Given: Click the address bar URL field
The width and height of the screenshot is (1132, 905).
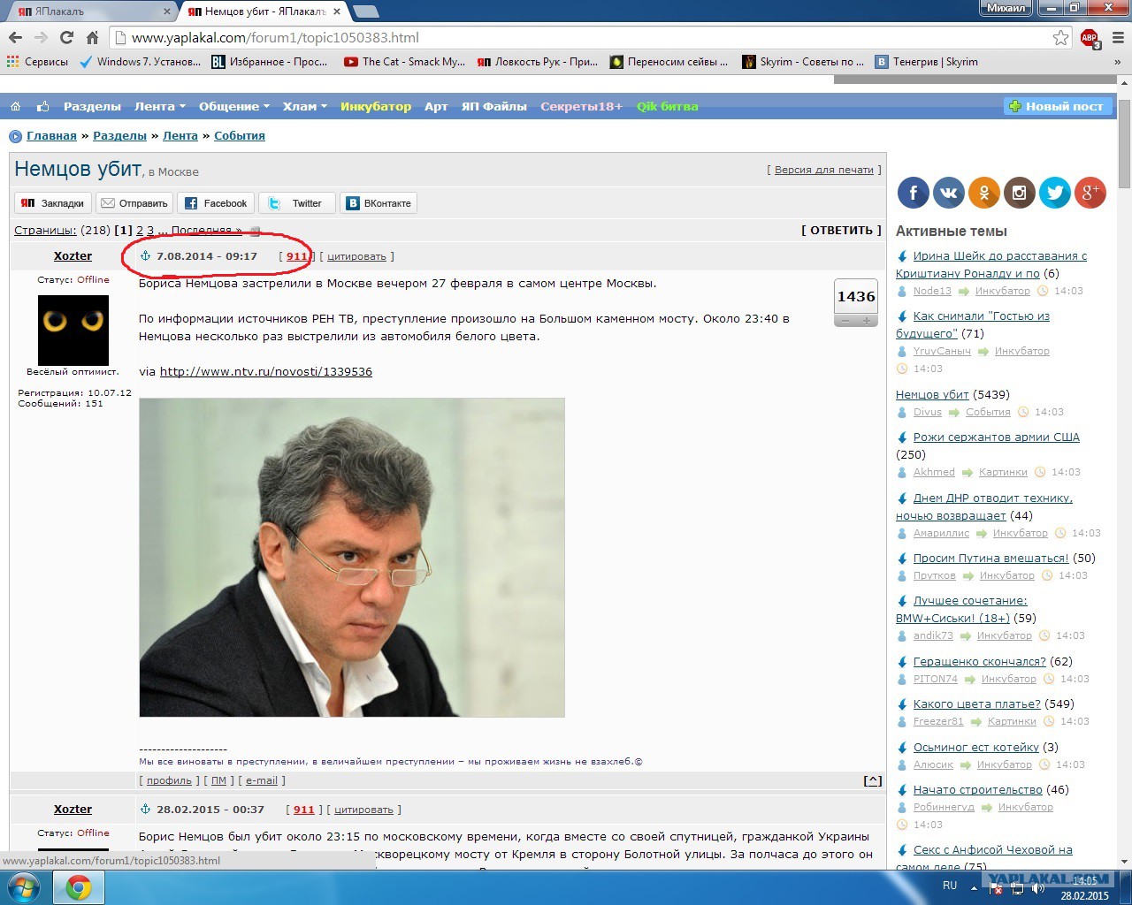Looking at the screenshot, I should coord(584,37).
